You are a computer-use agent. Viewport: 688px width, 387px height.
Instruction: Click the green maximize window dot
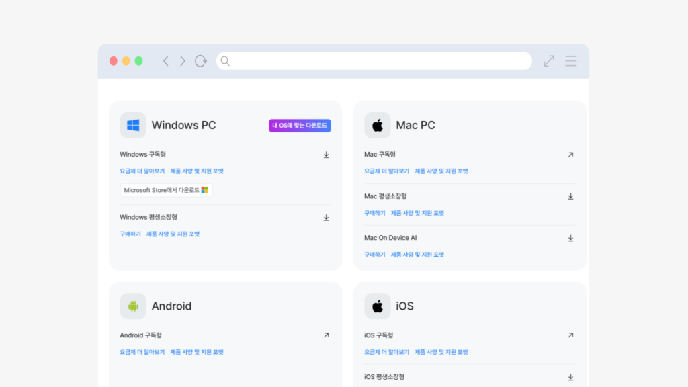coord(138,61)
